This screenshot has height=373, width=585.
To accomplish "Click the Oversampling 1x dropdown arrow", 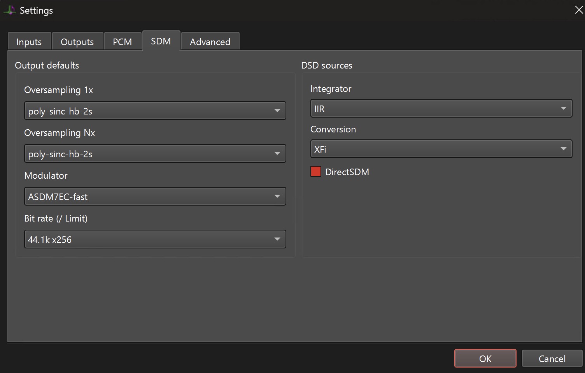I will click(277, 111).
